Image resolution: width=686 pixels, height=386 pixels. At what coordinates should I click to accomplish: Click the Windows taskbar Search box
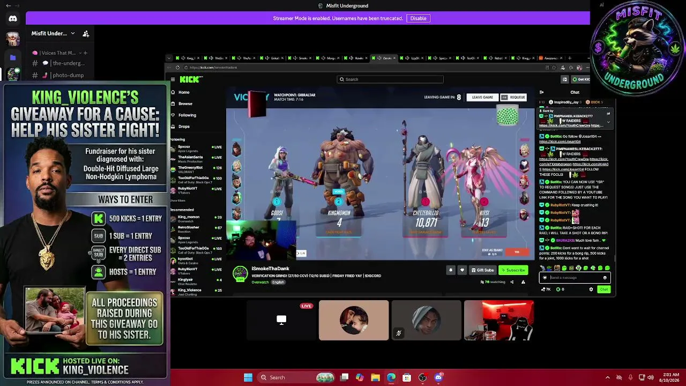295,377
